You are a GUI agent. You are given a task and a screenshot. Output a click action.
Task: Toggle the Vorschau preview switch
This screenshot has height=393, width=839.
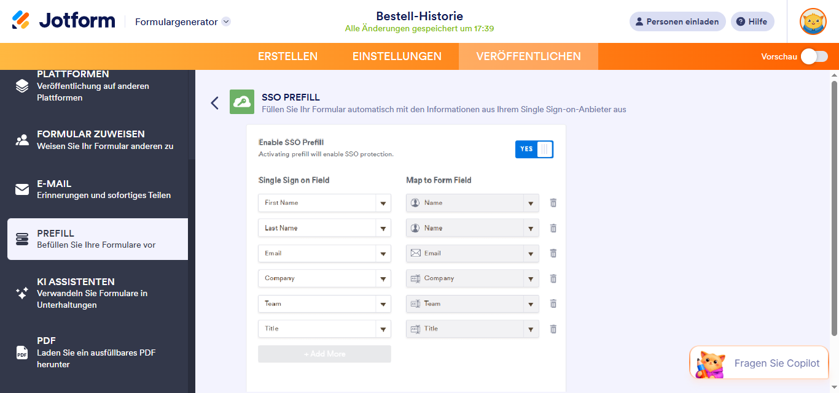pos(814,56)
